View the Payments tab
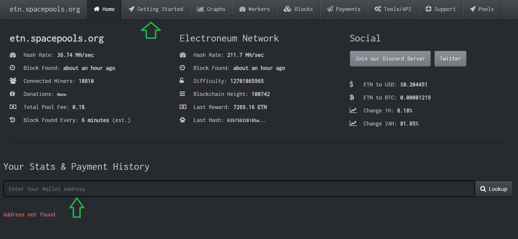 click(344, 9)
